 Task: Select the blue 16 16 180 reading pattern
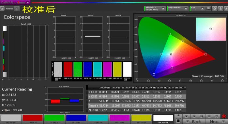pyautogui.click(x=76, y=119)
